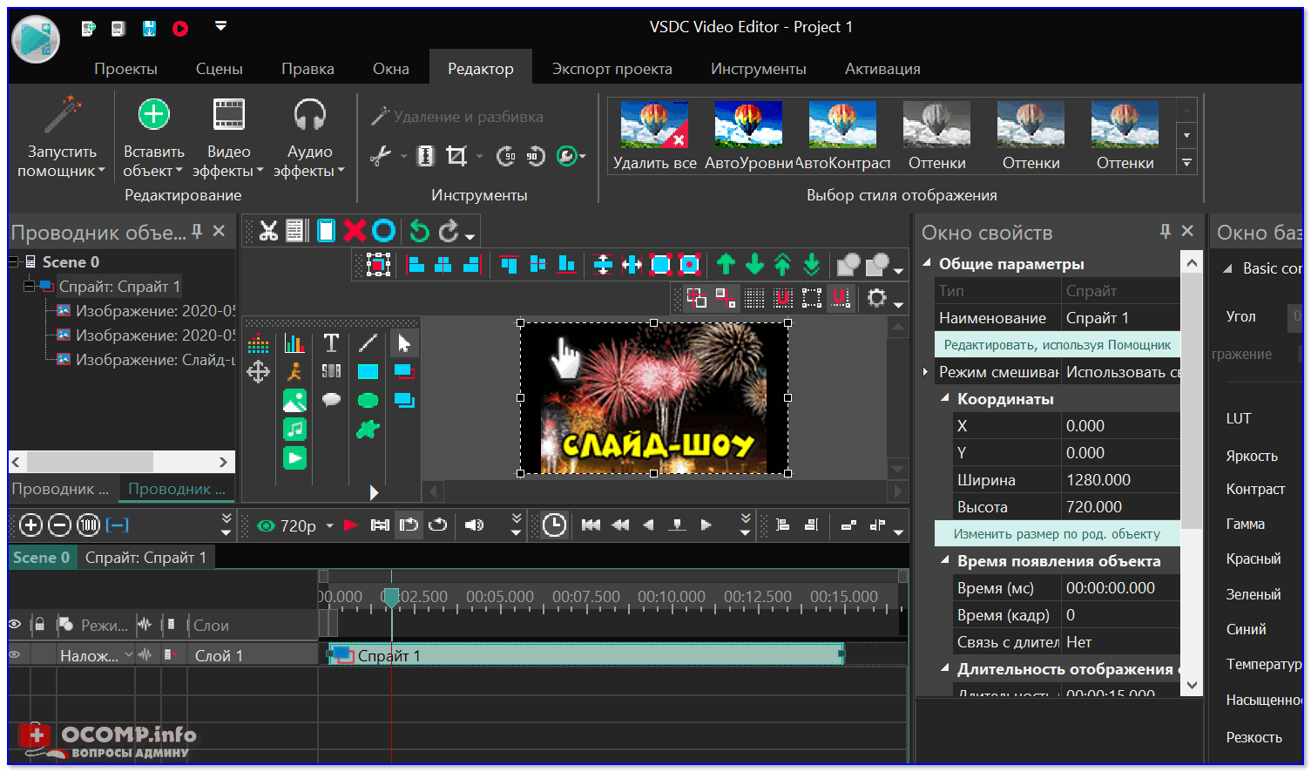Click the red X delete icon
Viewport: 1311px width, 772px height.
(x=355, y=231)
